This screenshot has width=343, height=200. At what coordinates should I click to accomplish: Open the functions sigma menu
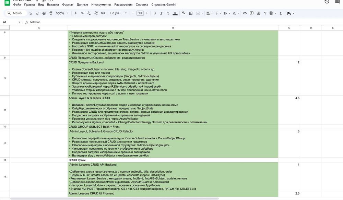click(281, 13)
